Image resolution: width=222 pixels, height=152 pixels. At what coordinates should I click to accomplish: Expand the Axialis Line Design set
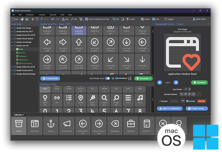[12, 42]
